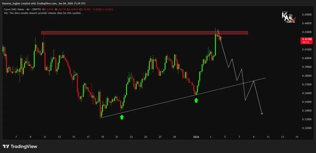Select the red resistance zone rectangle
Screen dimensions: 316x153
(x=145, y=33)
